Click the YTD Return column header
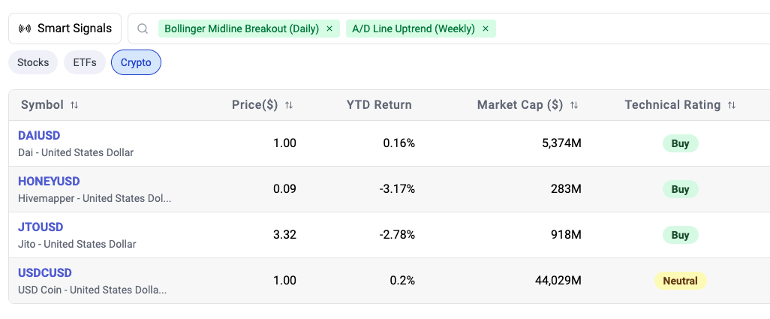The width and height of the screenshot is (770, 319). pos(379,105)
